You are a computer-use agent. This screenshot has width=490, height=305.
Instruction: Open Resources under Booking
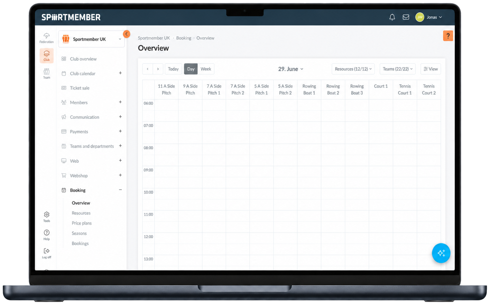click(81, 213)
